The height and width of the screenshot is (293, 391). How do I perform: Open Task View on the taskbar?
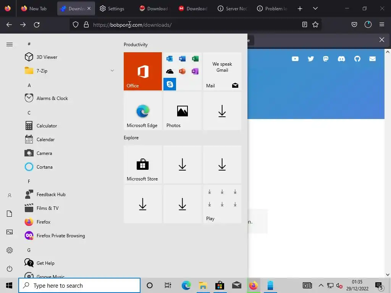tap(168, 285)
